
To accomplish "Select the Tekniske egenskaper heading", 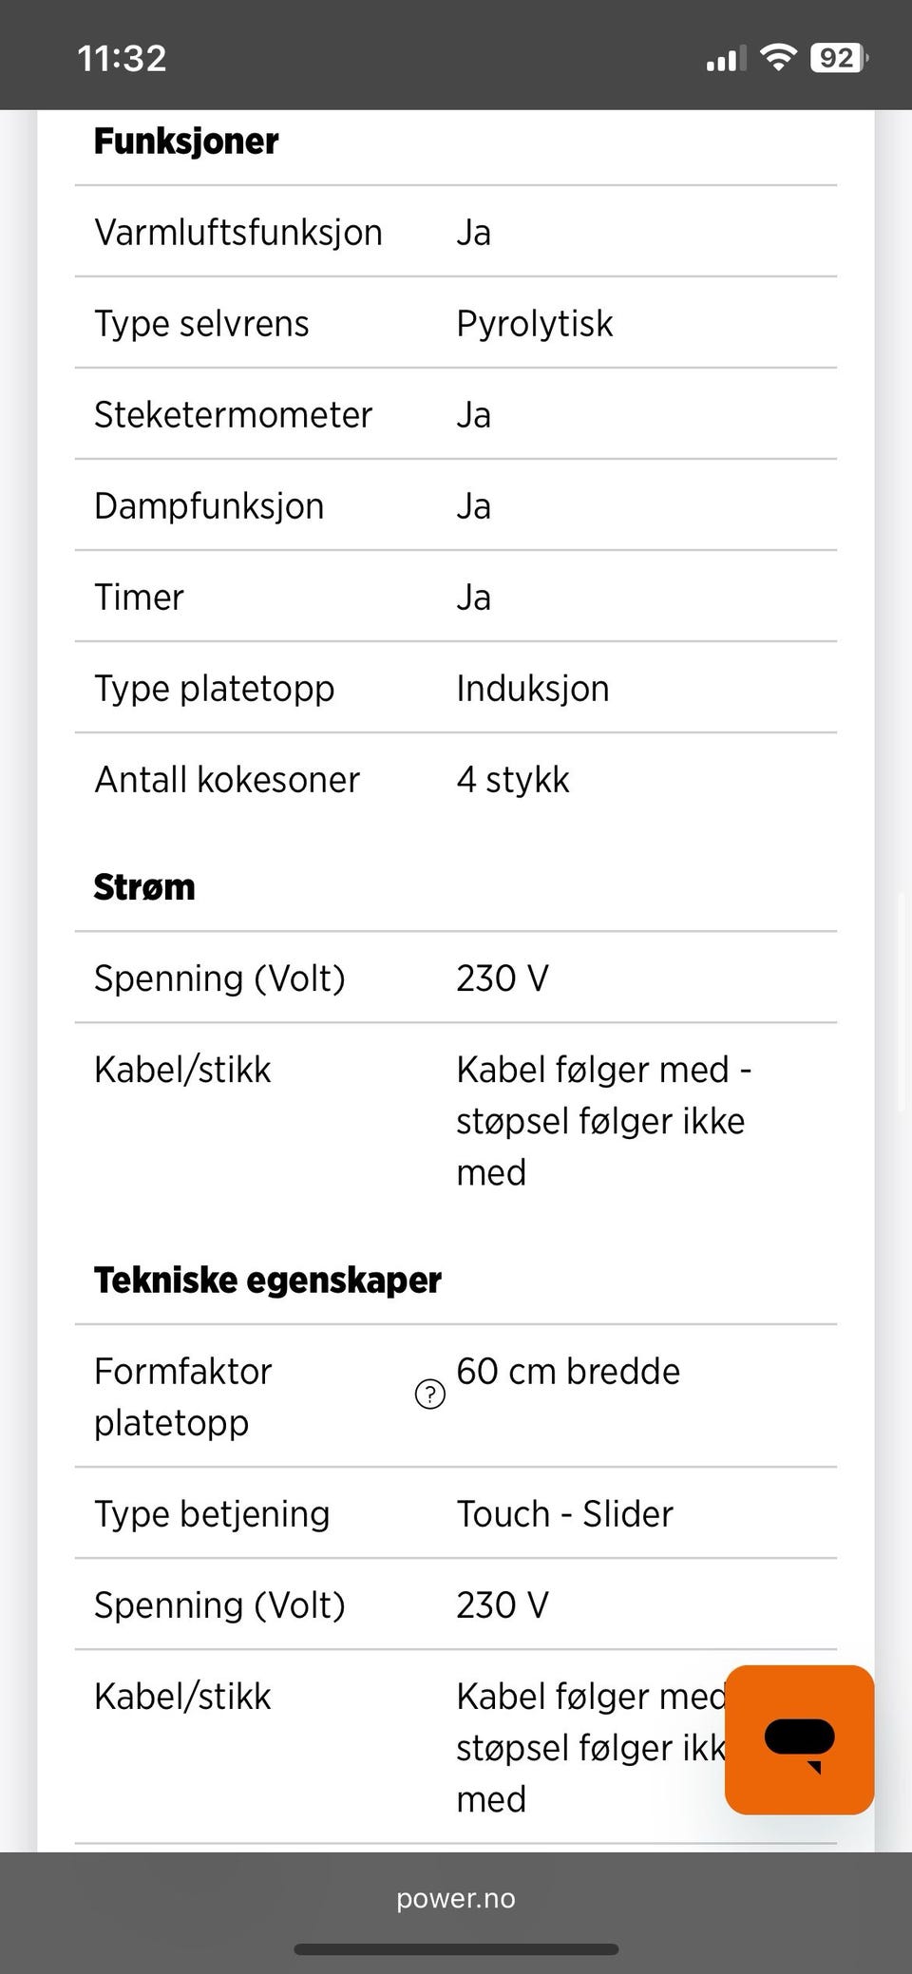I will tap(268, 1280).
